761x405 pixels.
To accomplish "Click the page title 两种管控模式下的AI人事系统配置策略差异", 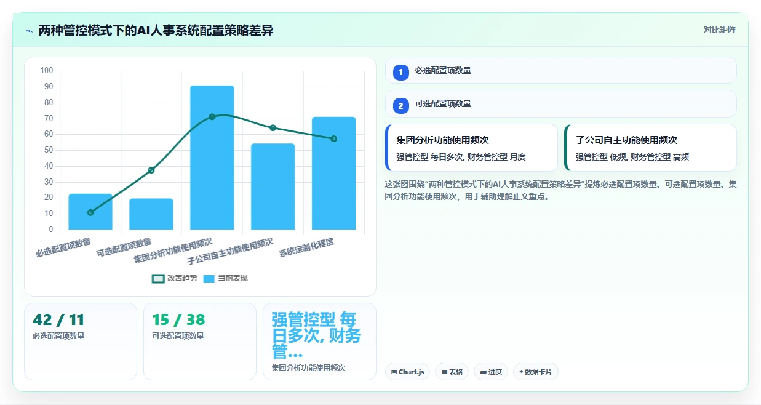I will coord(156,30).
